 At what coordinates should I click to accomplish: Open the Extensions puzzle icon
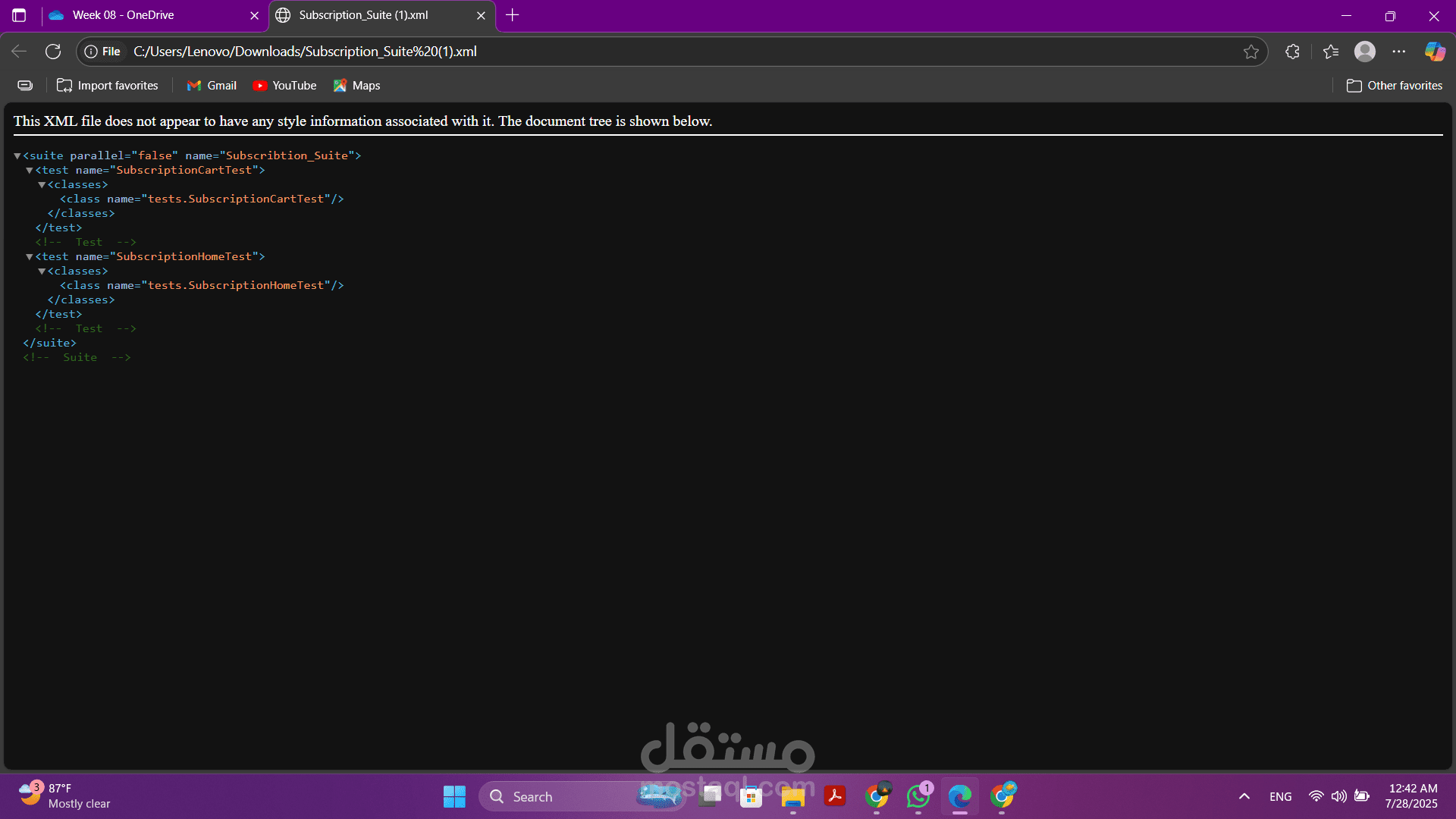tap(1293, 52)
